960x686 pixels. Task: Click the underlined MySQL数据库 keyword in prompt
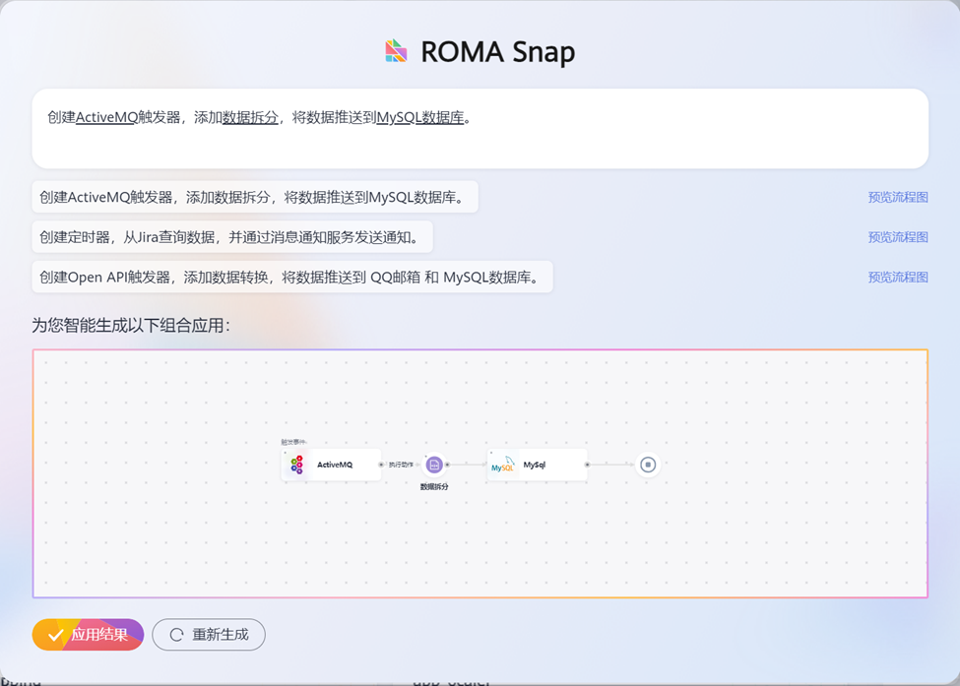420,117
